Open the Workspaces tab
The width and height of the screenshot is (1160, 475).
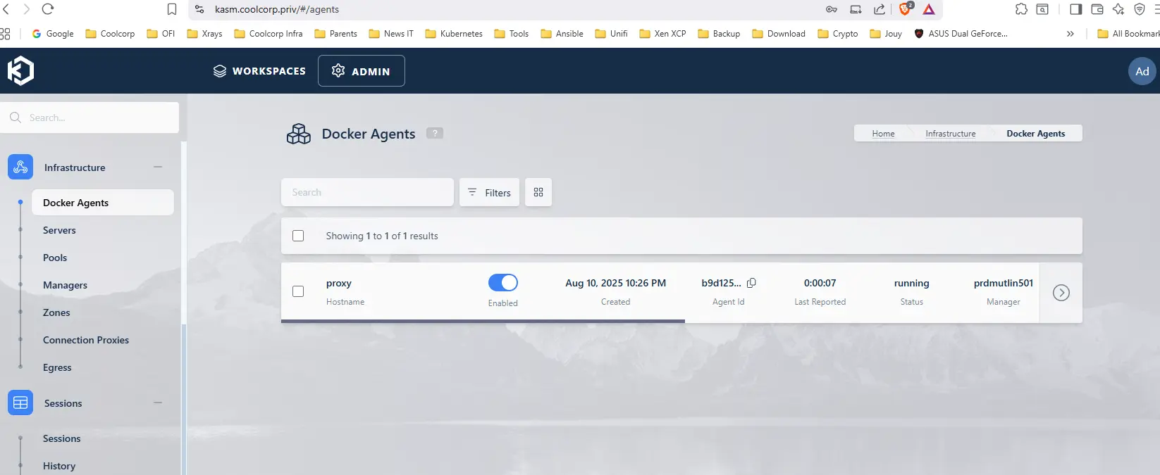259,71
